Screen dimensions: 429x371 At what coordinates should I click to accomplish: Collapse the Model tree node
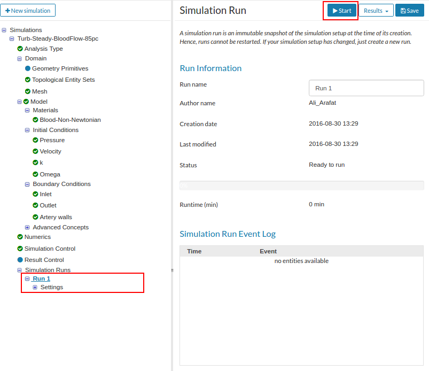click(19, 102)
